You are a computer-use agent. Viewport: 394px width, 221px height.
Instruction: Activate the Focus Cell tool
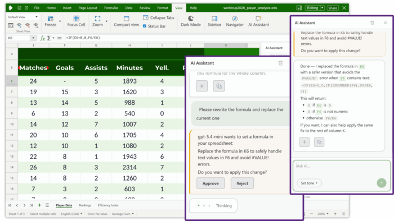point(76,21)
